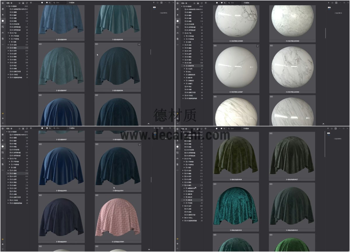Toggle the side panel layout icon in marble window header
350x252 pixels.
coord(336,3)
